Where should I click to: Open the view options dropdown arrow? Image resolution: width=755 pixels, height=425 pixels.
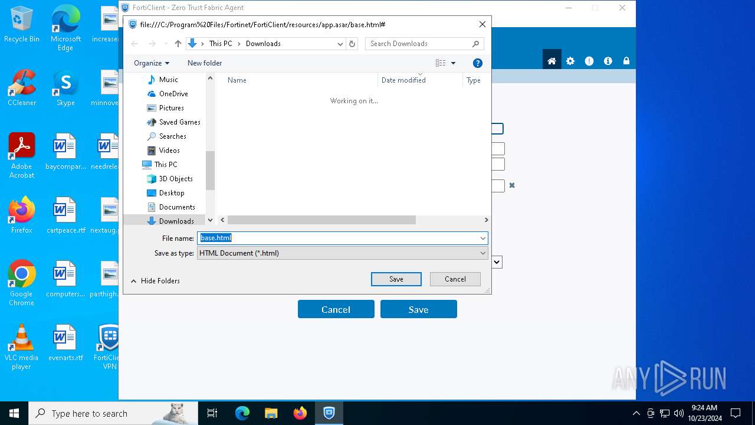tap(453, 63)
